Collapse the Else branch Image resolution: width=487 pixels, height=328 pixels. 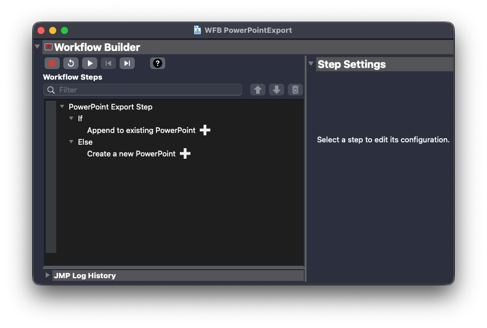tap(71, 142)
